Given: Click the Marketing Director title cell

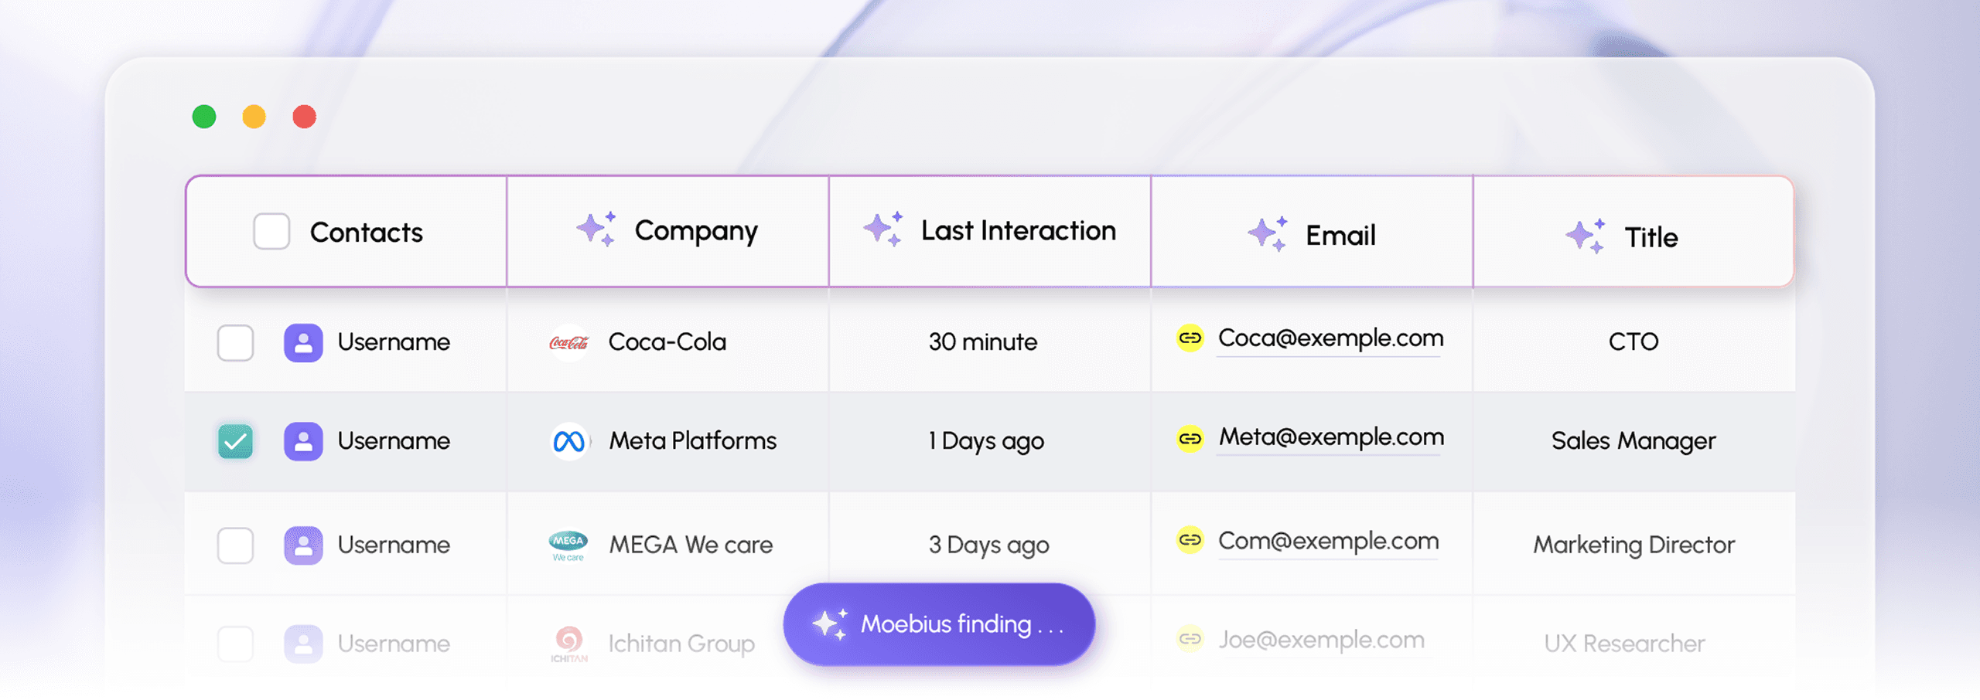Looking at the screenshot, I should (x=1633, y=545).
